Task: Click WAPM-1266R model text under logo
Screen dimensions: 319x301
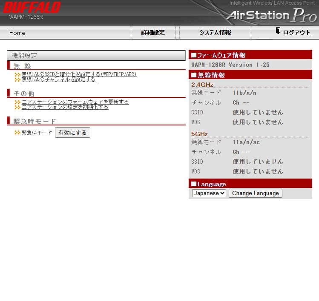Action: pos(26,17)
